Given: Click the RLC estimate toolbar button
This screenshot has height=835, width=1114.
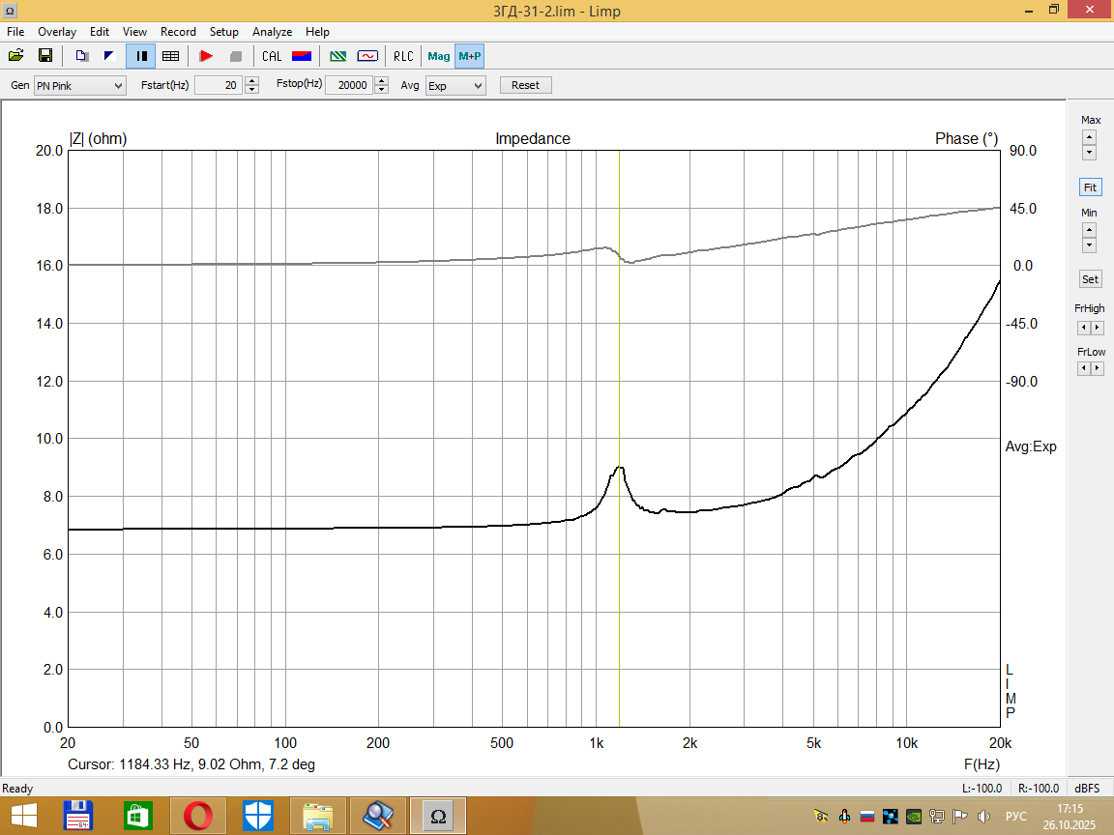Looking at the screenshot, I should (x=403, y=56).
